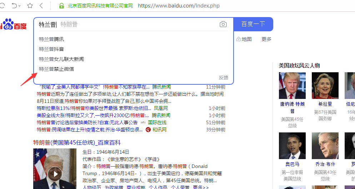
Task: Open dropdown arrow beside undo icon
Action: click(20, 6)
